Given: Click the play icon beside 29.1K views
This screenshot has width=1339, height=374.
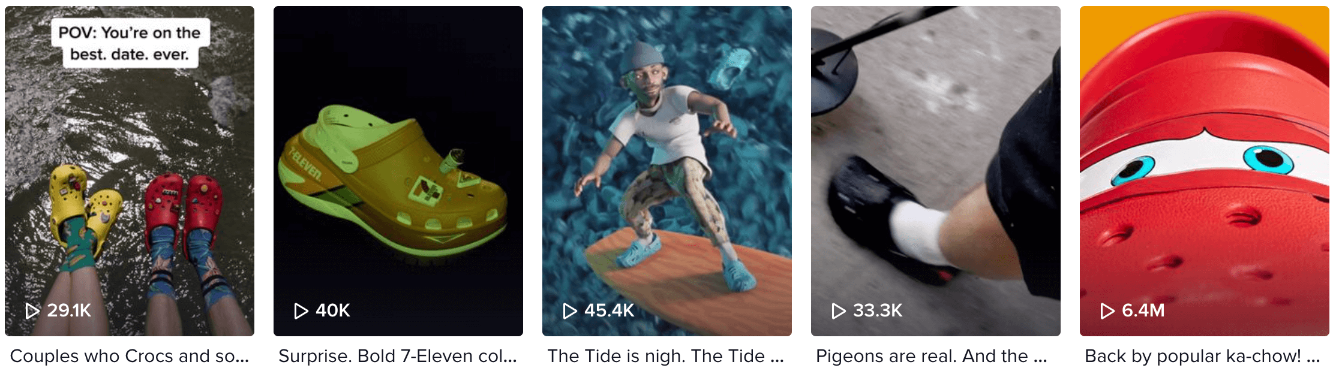Looking at the screenshot, I should 32,310.
